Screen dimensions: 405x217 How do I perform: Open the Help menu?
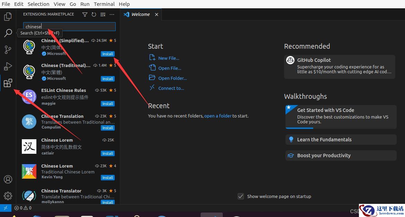pyautogui.click(x=124, y=4)
